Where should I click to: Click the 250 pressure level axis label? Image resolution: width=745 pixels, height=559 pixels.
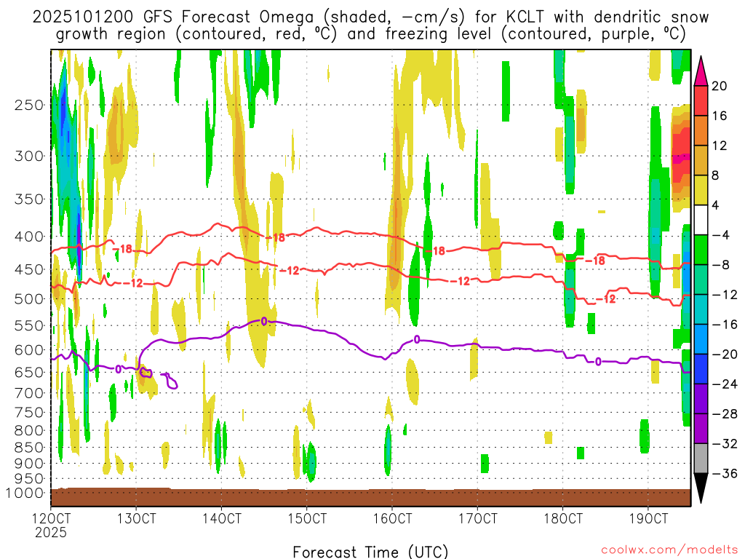[29, 105]
